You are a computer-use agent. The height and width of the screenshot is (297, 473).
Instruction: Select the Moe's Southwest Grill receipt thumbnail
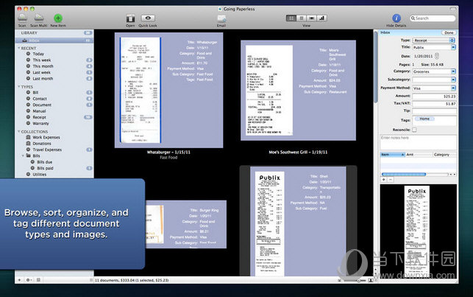299,91
